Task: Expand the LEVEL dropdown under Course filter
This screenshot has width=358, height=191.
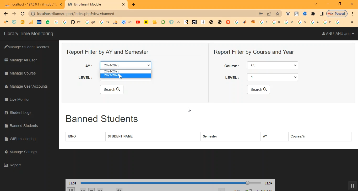Action: pyautogui.click(x=272, y=77)
